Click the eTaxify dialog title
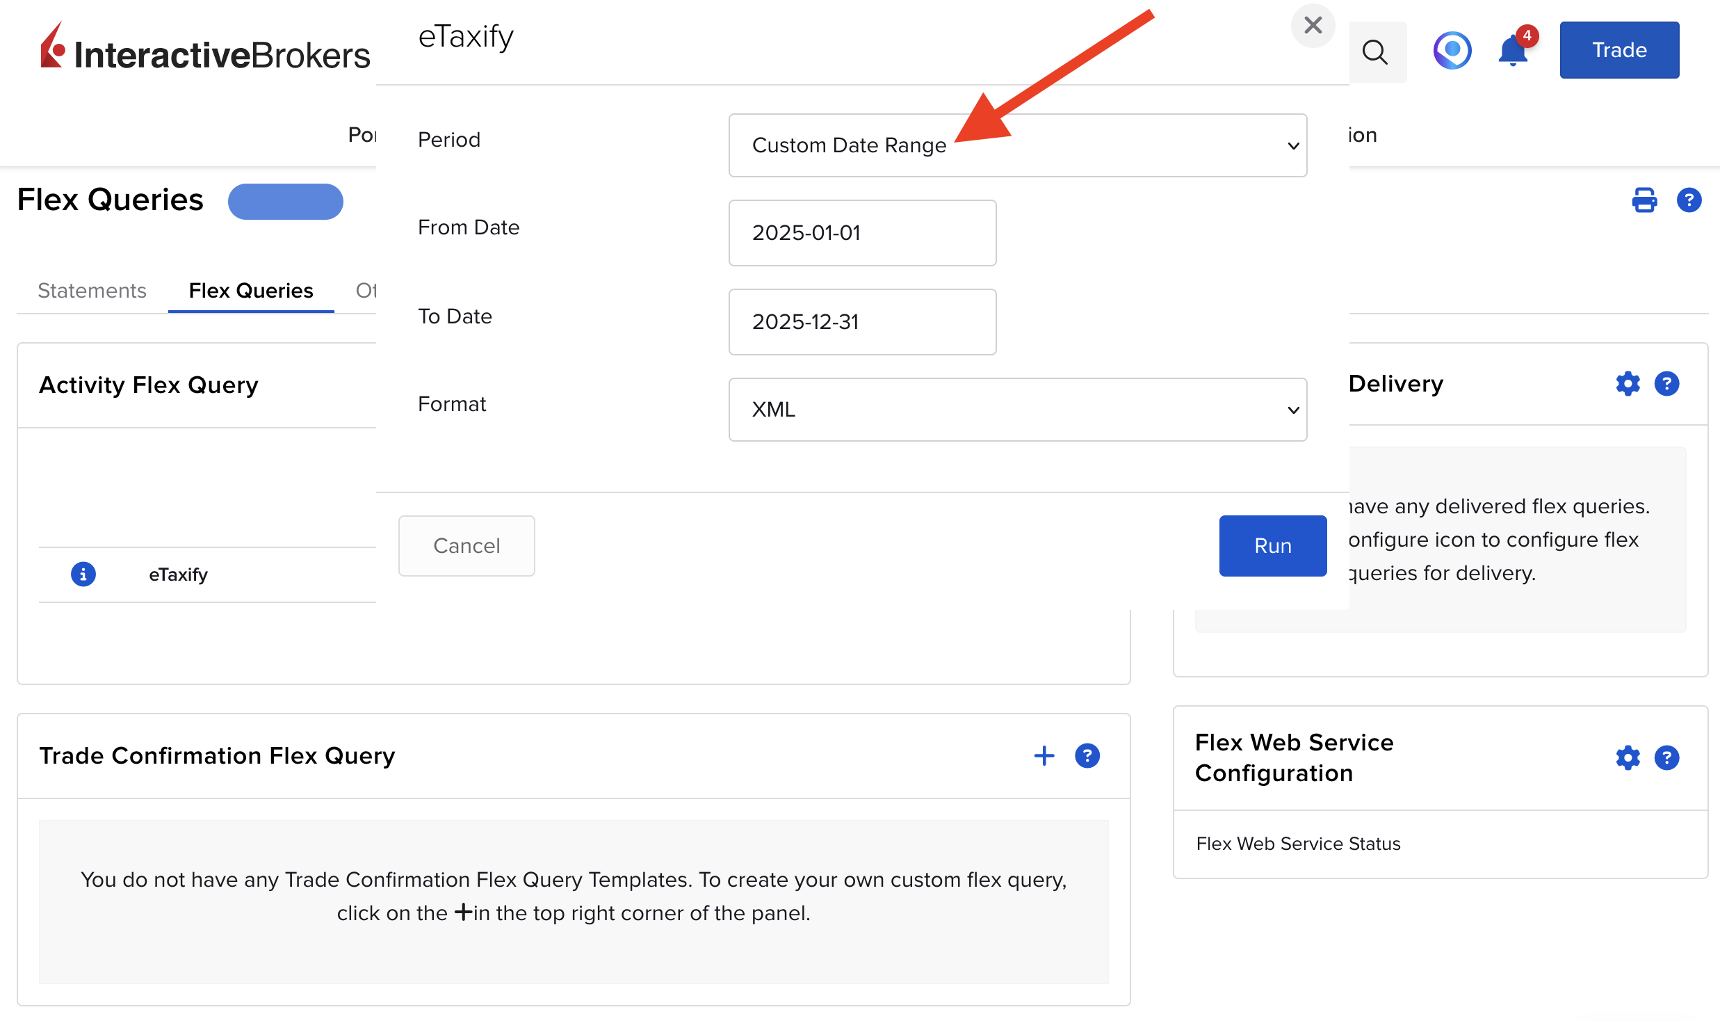The width and height of the screenshot is (1720, 1021). point(466,36)
